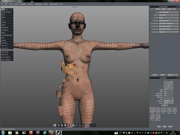Click the Radius value field
The height and width of the screenshot is (135, 180).
point(168,93)
